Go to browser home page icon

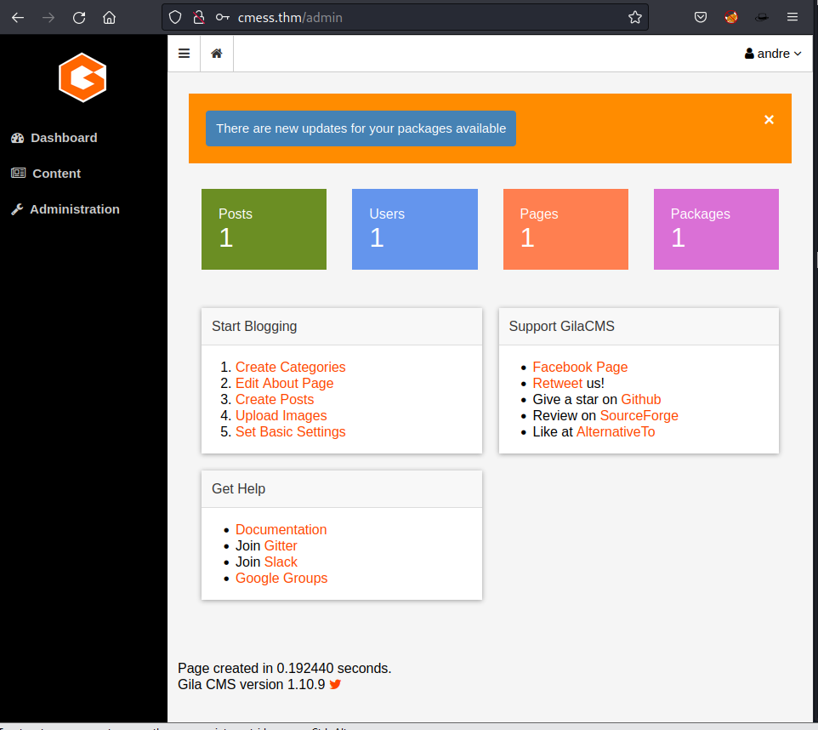coord(109,17)
